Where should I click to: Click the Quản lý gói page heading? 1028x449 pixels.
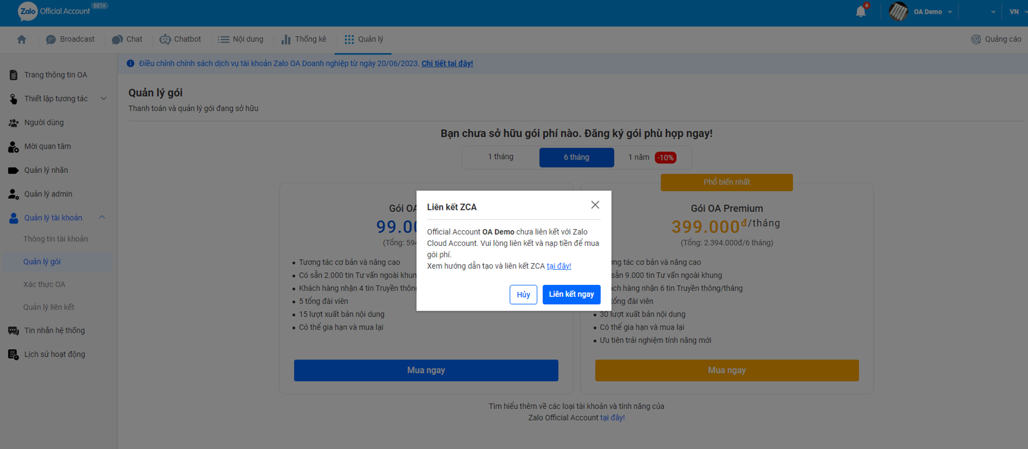[155, 93]
